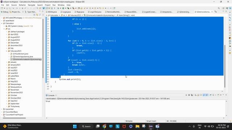Open the Debug button dropdown arrow
The height and width of the screenshot is (130, 232).
(x=61, y=8)
